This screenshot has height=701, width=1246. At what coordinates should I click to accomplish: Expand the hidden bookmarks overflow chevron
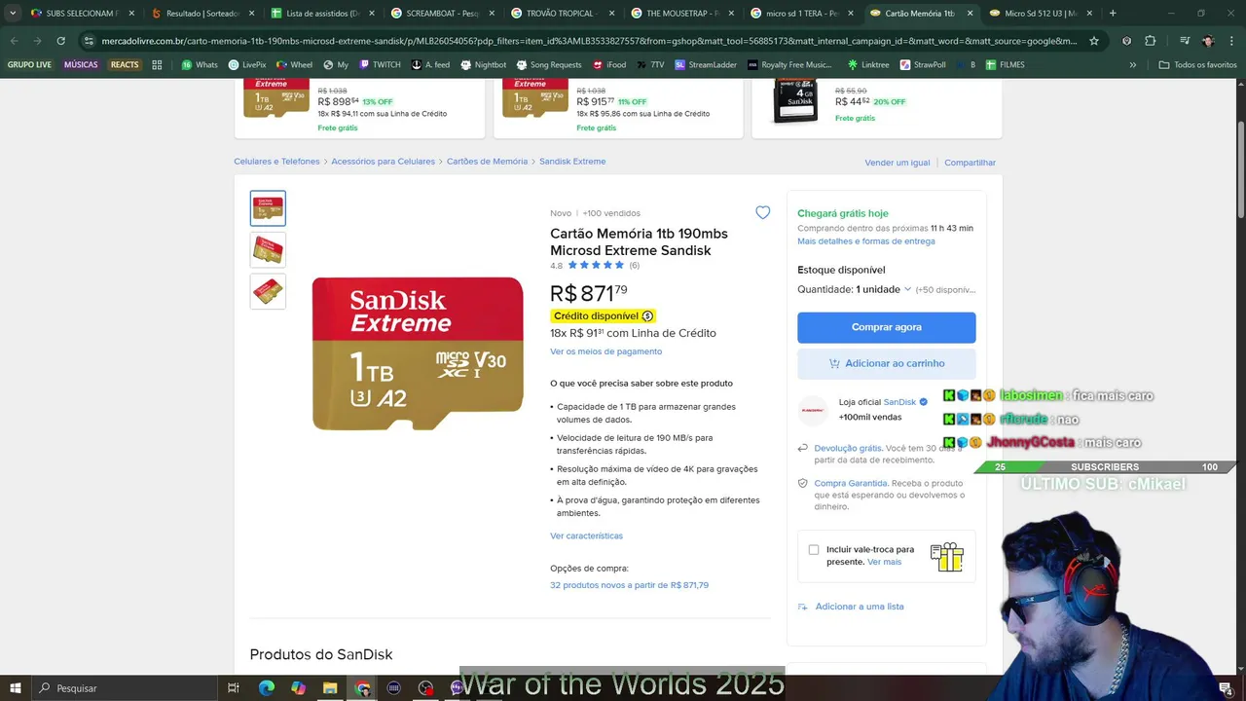click(x=1132, y=65)
